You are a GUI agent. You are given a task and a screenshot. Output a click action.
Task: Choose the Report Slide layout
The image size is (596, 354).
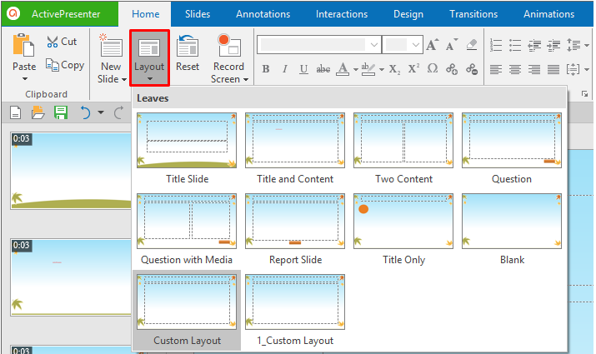coord(295,229)
